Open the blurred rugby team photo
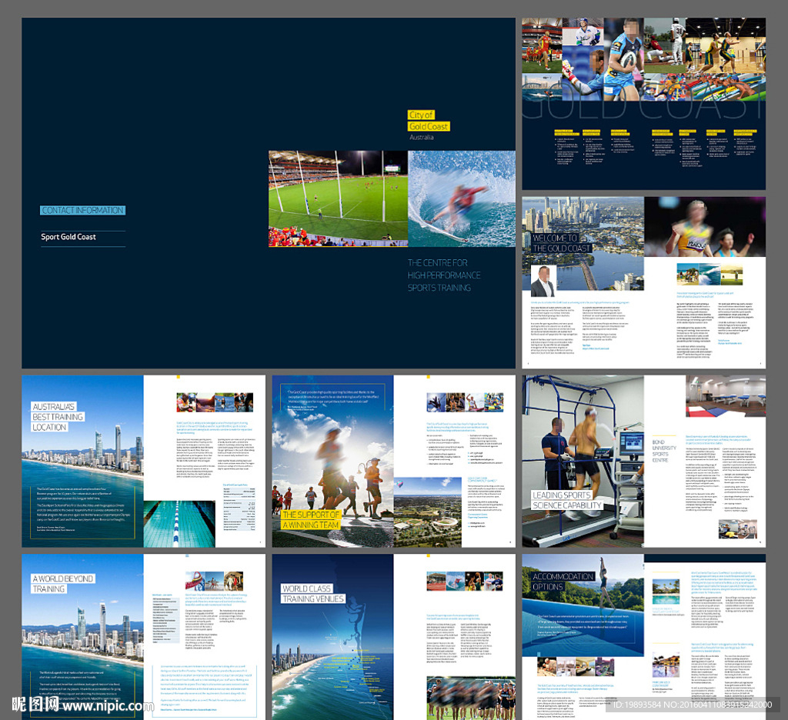788x720 pixels. pos(471,698)
